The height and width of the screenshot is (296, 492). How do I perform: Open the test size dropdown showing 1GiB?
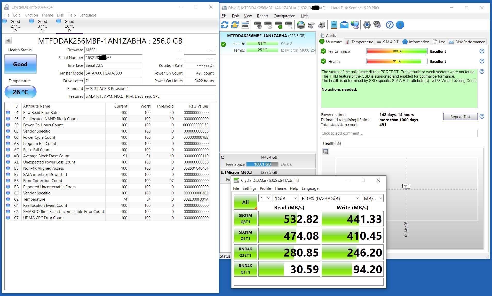coord(285,198)
